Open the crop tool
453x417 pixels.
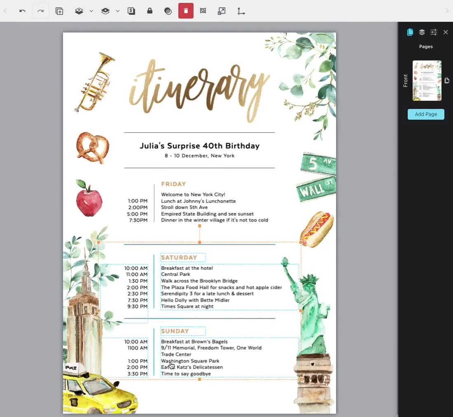point(203,11)
